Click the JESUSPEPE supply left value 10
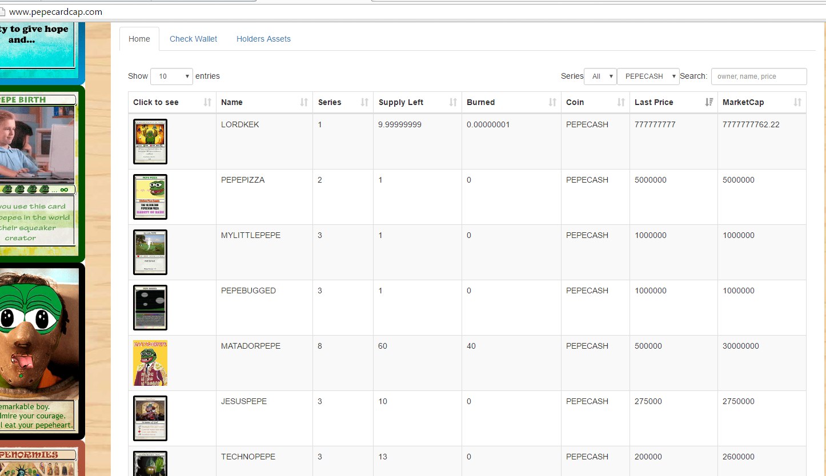826x476 pixels. tap(383, 401)
